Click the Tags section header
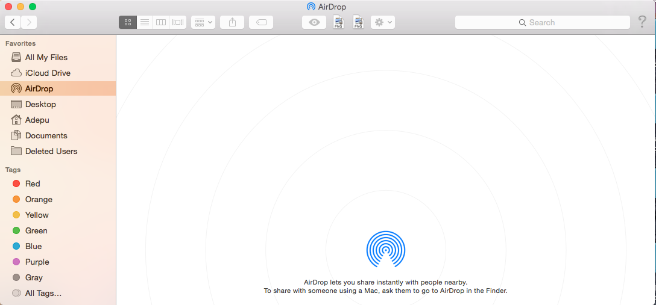Screen dimensions: 656x305 13,170
